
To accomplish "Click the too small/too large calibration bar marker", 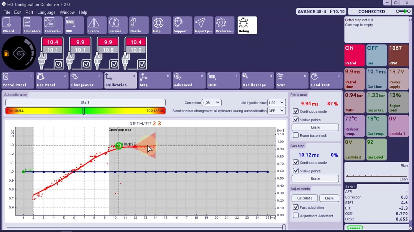I will coord(83,111).
